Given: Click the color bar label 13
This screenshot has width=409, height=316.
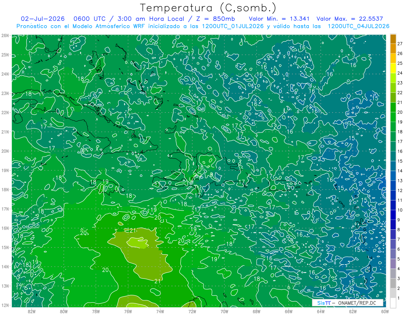Looking at the screenshot, I should (x=400, y=181).
